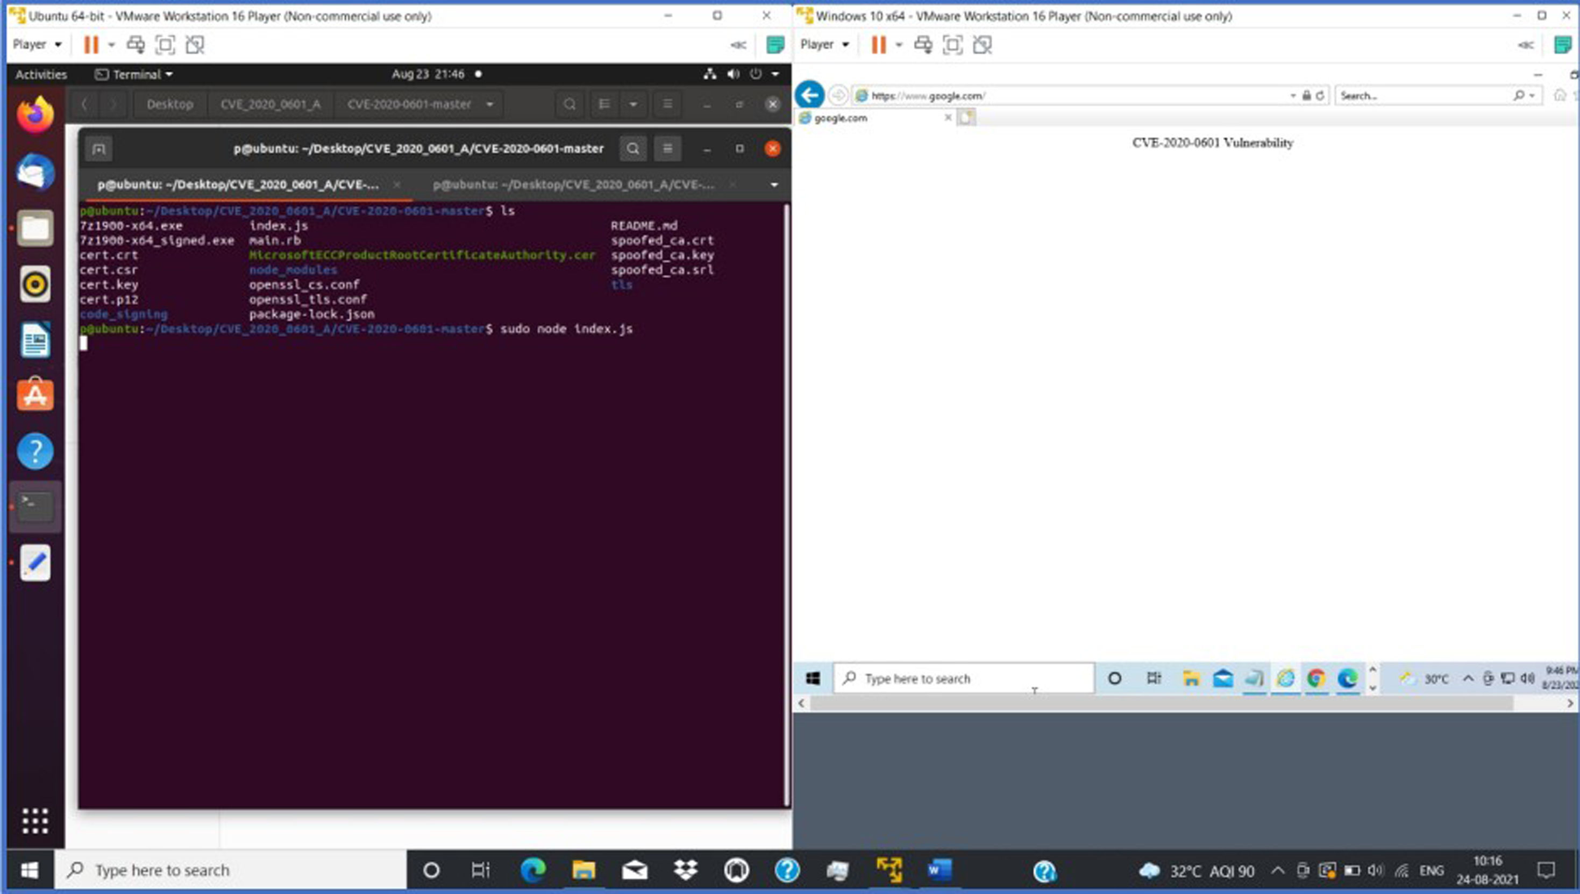Screen dimensions: 1580x894
Task: Expand terminal tabs list arrow
Action: [x=774, y=185]
